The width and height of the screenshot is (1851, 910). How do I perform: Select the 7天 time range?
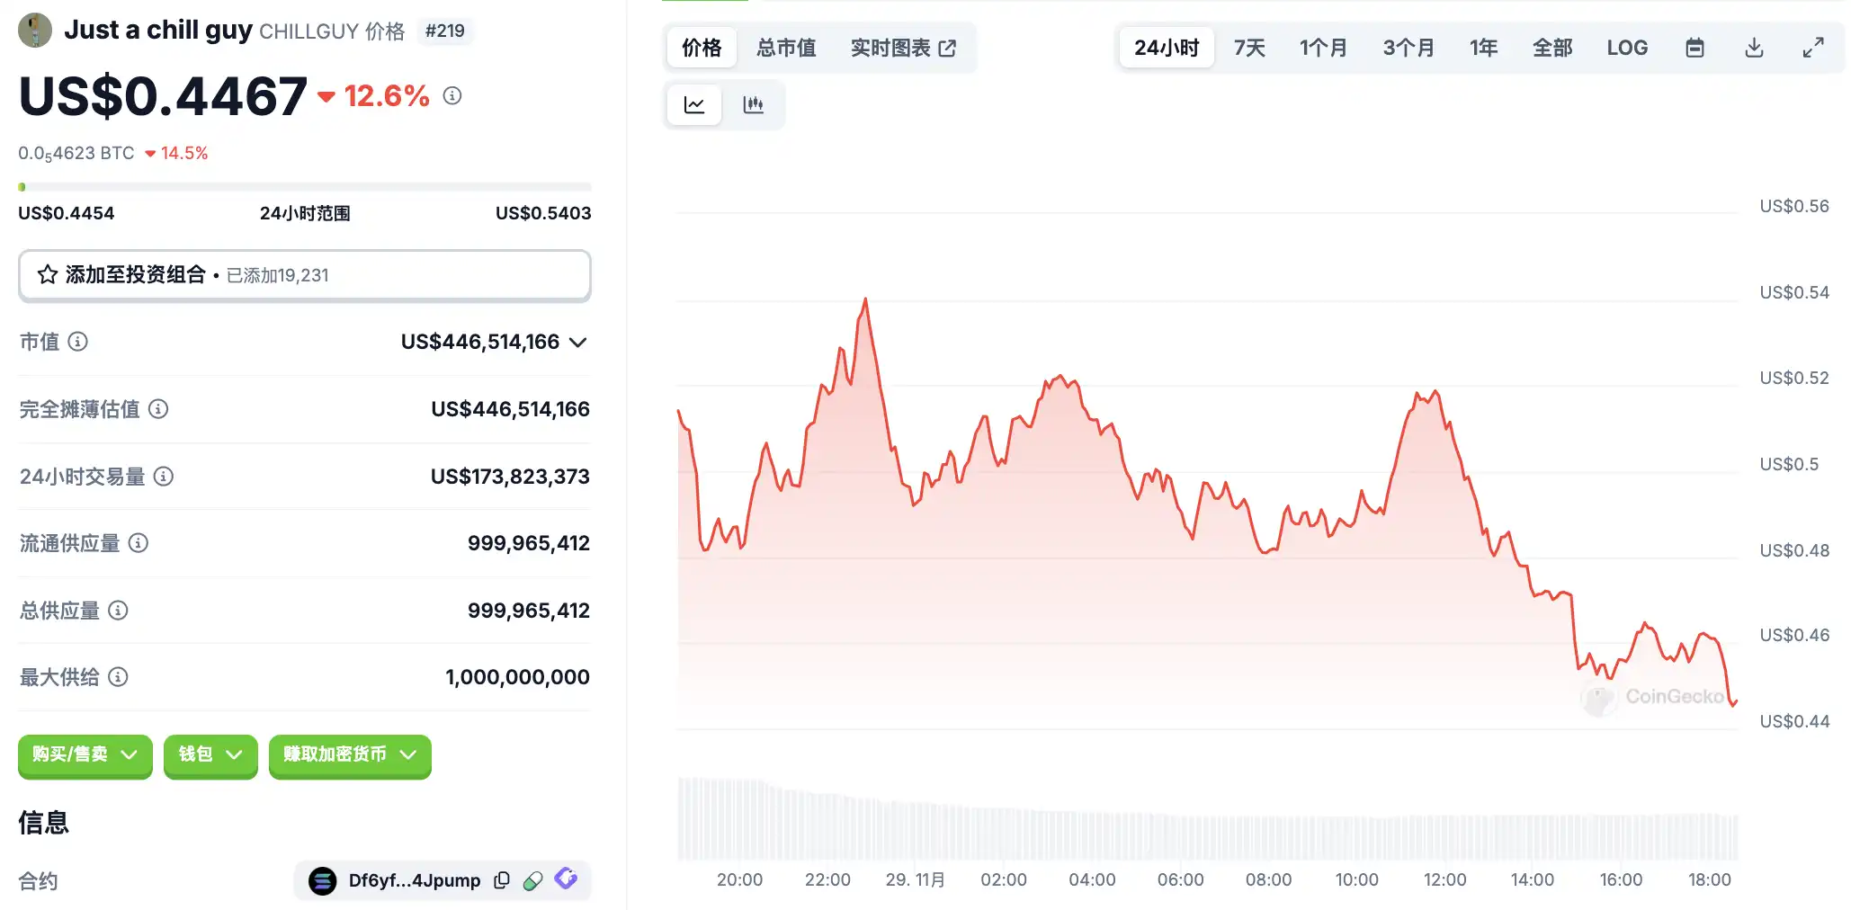point(1249,48)
